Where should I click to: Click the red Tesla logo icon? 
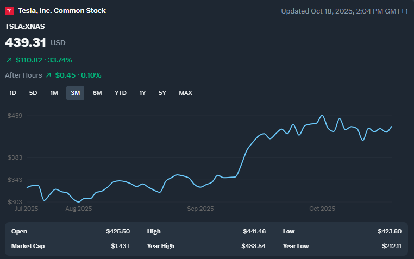pos(9,11)
